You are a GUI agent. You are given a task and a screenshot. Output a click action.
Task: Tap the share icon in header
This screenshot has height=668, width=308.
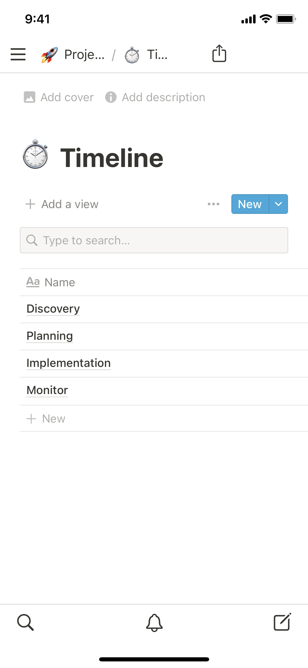[x=219, y=53]
